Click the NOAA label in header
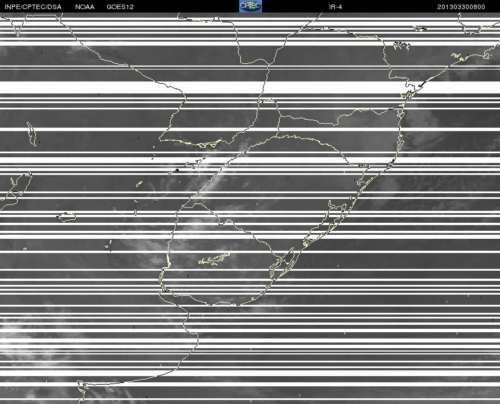This screenshot has height=404, width=500. pyautogui.click(x=85, y=7)
